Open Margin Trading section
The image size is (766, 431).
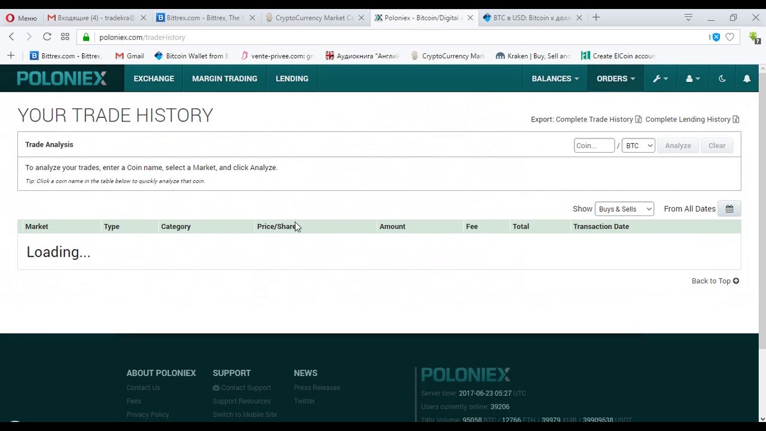pyautogui.click(x=224, y=78)
